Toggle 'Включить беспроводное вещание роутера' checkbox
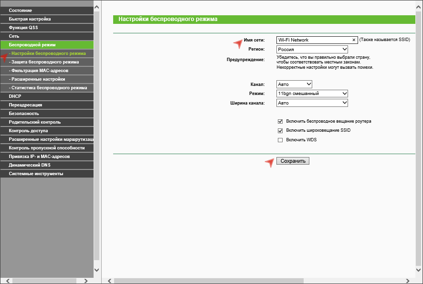 click(x=280, y=121)
